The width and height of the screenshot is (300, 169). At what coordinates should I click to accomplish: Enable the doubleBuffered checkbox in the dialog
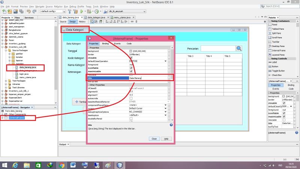point(131,119)
